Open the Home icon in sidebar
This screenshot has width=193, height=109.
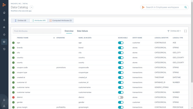click(x=4, y=13)
